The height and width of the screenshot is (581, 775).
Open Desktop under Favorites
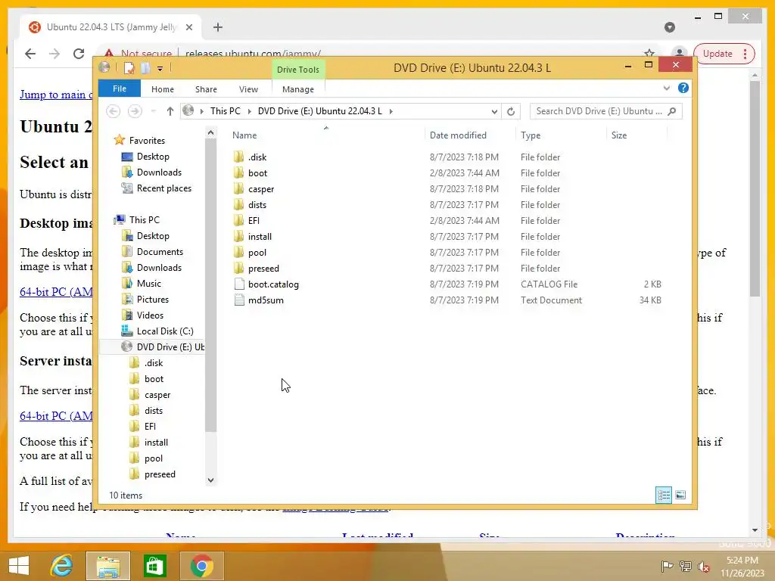153,157
